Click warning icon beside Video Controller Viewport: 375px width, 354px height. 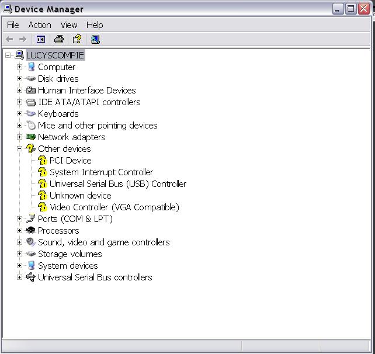[x=43, y=207]
